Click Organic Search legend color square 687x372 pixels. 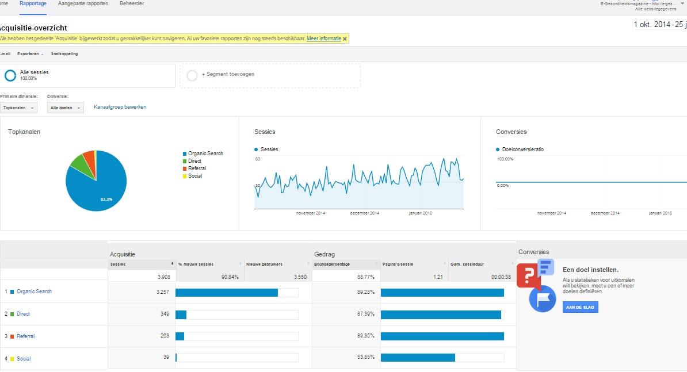[185, 154]
